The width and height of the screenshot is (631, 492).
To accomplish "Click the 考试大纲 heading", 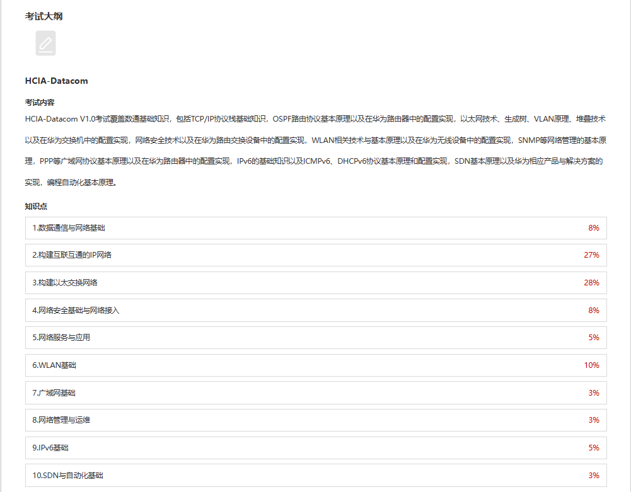I will coord(44,16).
